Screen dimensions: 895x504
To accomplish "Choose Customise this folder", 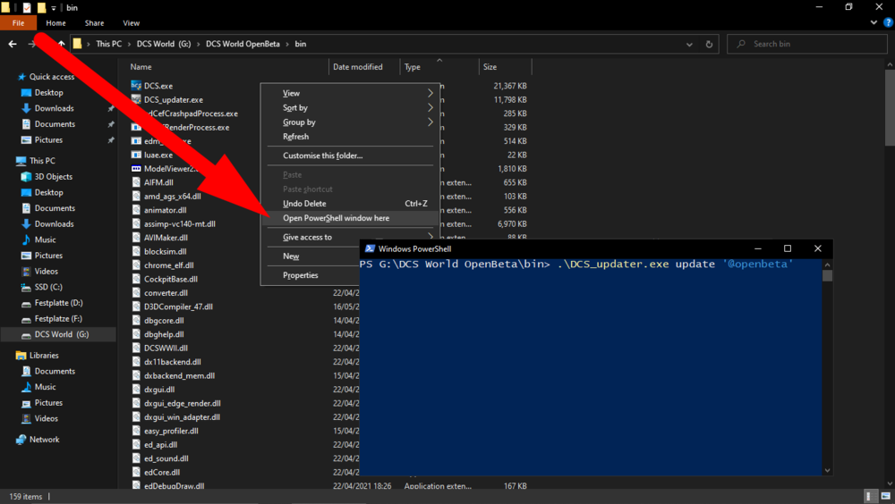I will [350, 155].
